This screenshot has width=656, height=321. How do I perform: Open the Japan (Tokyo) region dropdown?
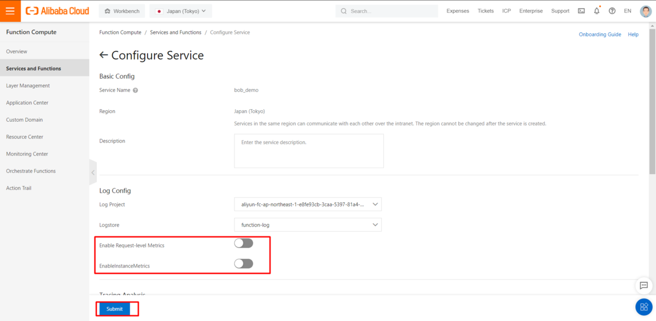181,11
